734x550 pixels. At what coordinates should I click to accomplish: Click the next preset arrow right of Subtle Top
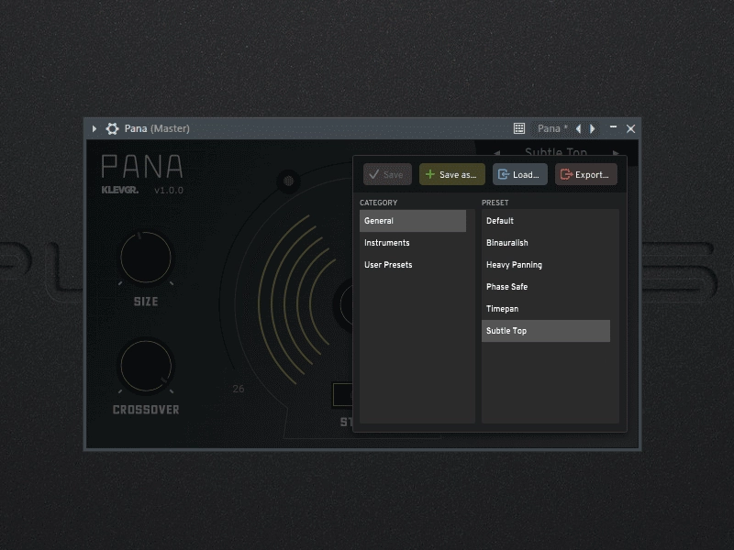pyautogui.click(x=616, y=153)
